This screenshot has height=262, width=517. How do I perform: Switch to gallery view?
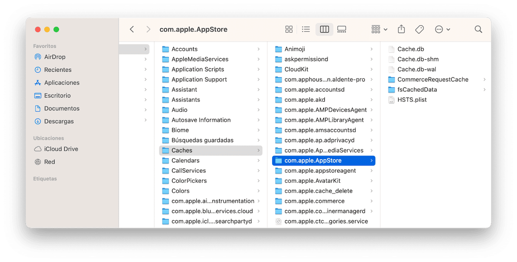coord(342,29)
